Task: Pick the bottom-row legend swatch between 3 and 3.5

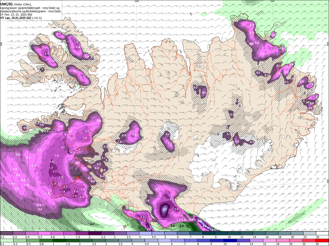Action: click(112, 240)
